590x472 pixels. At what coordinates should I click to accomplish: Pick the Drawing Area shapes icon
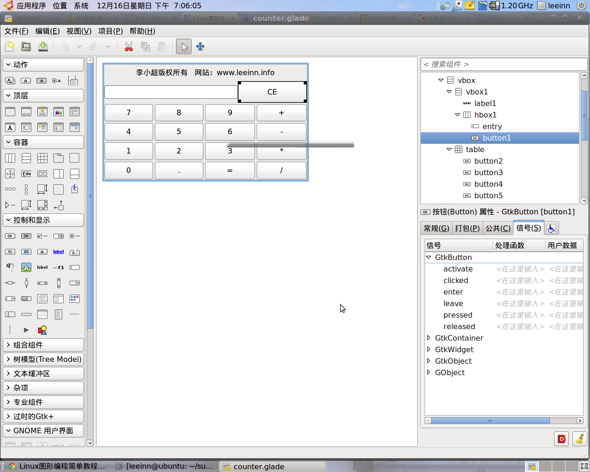pos(42,330)
